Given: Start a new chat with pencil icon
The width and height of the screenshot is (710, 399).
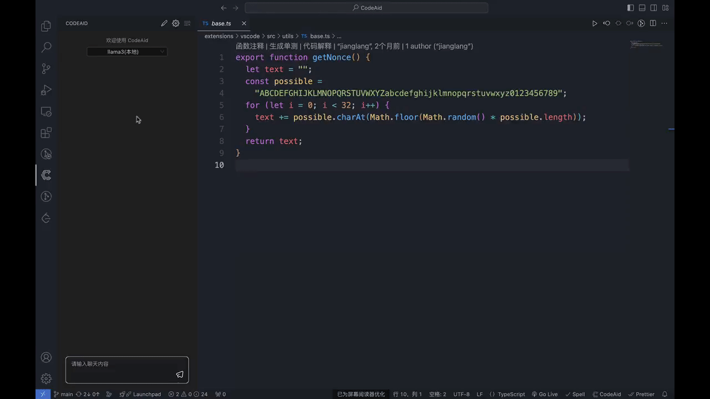Looking at the screenshot, I should click(x=164, y=23).
